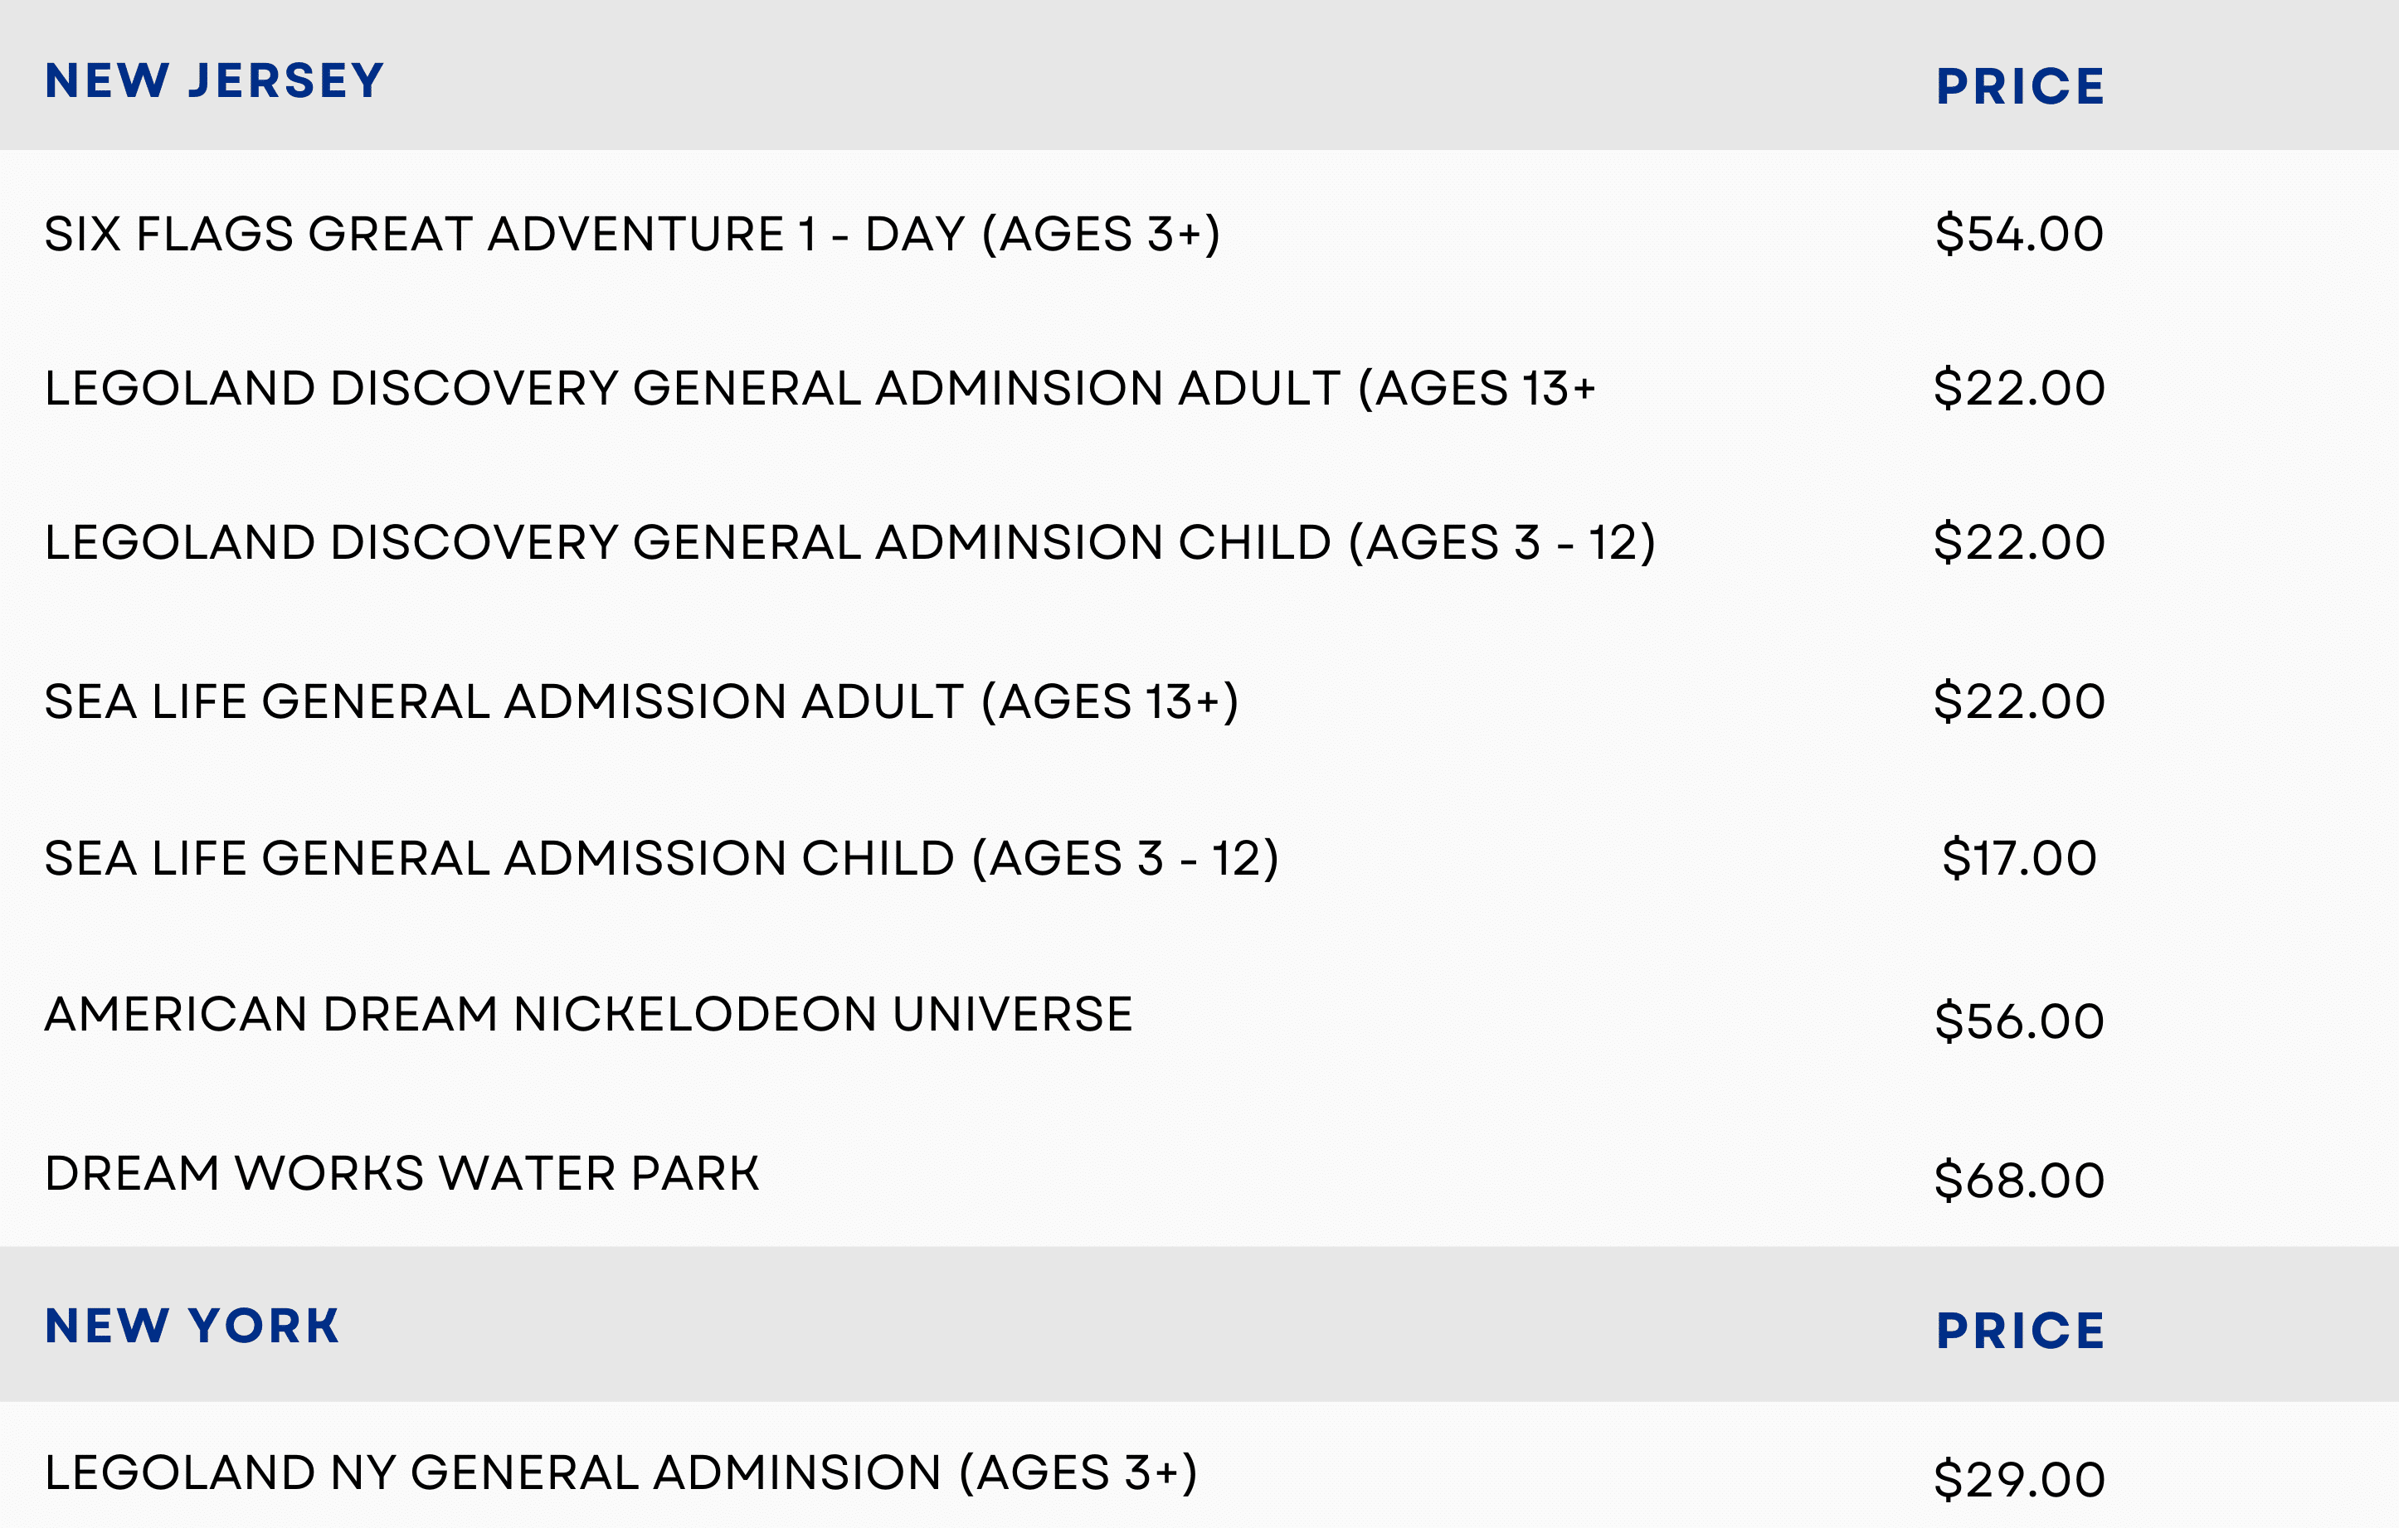The image size is (2399, 1528).
Task: Click the NEW JERSEY section heading
Action: 214,80
